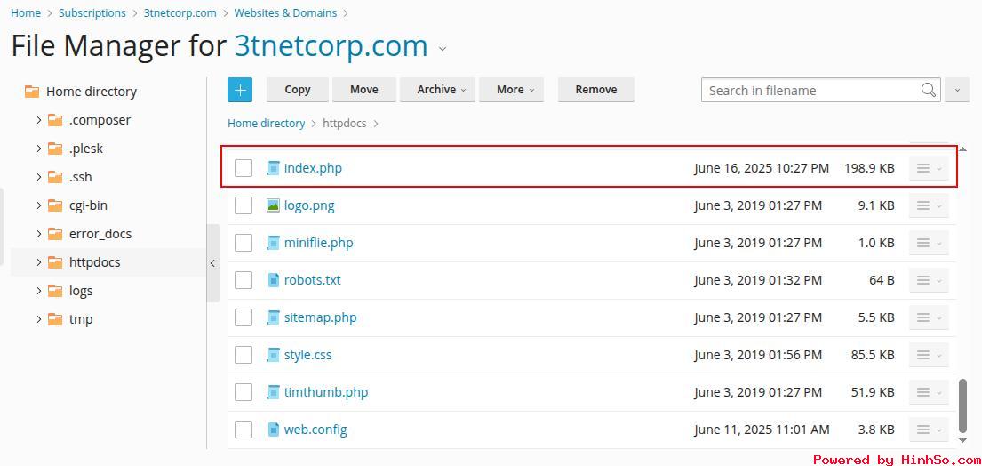982x466 pixels.
Task: Click the .plesk folder icon
Action: [55, 149]
